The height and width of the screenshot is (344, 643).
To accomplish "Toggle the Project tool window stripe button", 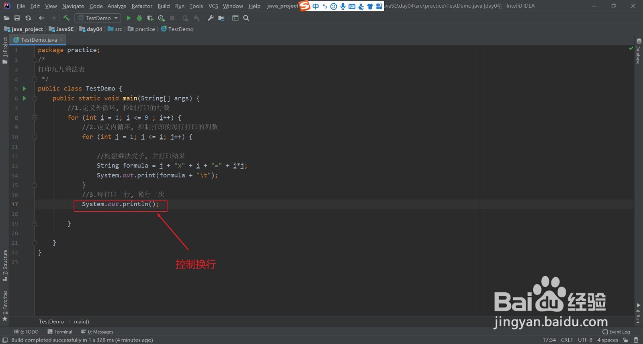I will pos(5,50).
